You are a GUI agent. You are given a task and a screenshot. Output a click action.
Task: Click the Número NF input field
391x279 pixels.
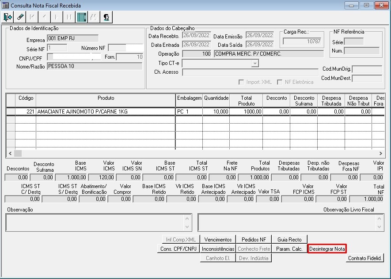point(125,48)
